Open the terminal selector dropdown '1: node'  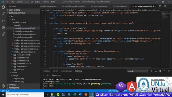(x=138, y=71)
